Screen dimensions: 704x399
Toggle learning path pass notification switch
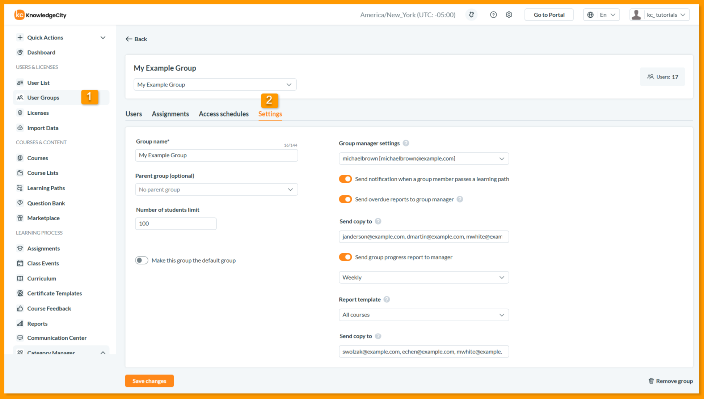pos(345,179)
